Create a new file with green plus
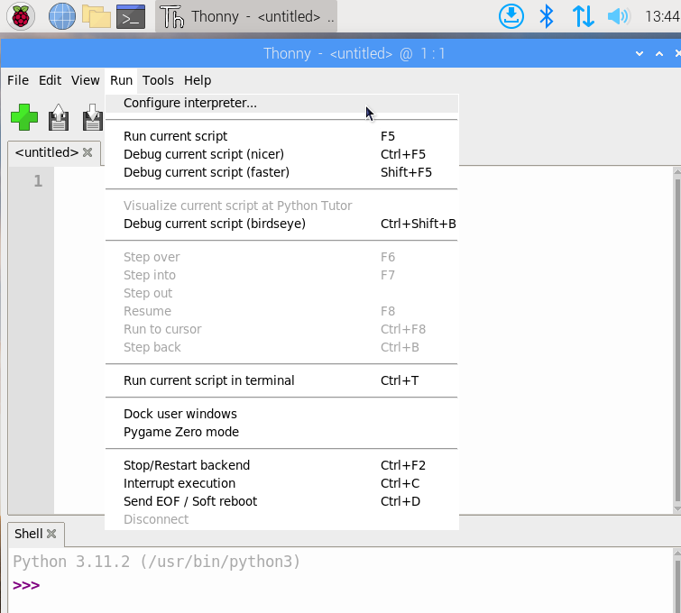 pyautogui.click(x=24, y=117)
